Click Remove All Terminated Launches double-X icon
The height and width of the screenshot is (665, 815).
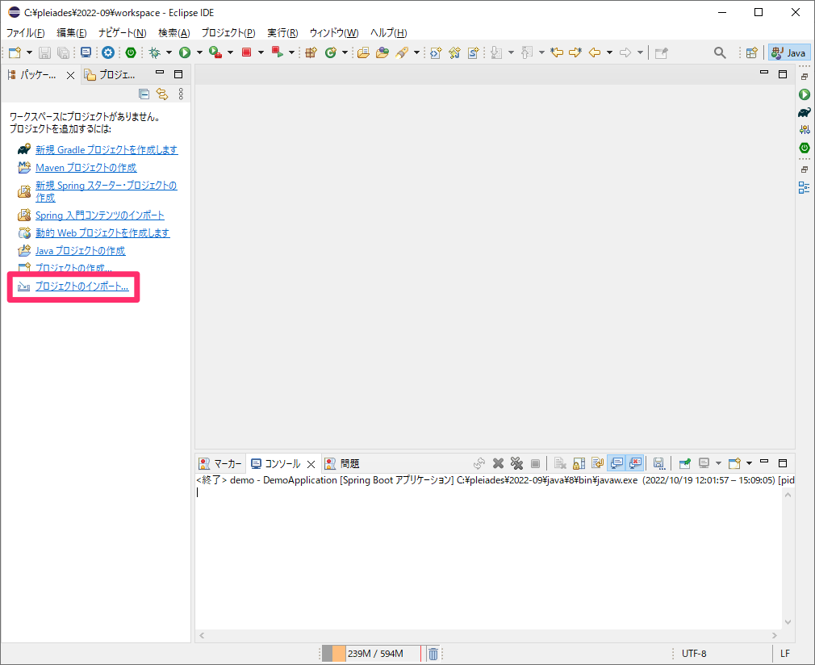pyautogui.click(x=516, y=462)
